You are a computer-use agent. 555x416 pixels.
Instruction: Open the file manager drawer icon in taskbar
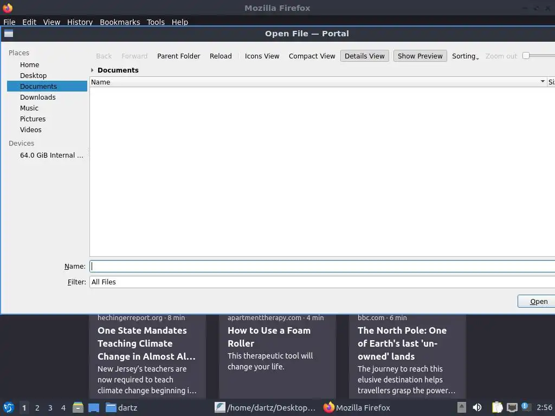[78, 407]
